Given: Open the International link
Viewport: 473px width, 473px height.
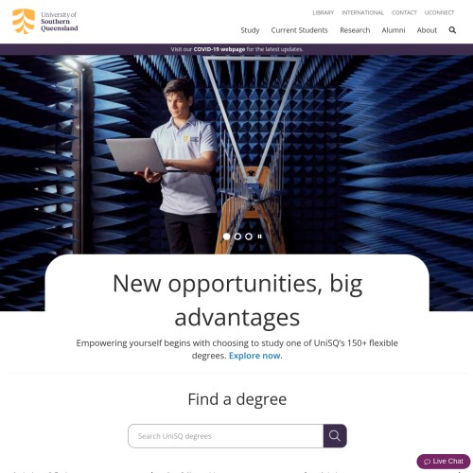Looking at the screenshot, I should point(362,12).
